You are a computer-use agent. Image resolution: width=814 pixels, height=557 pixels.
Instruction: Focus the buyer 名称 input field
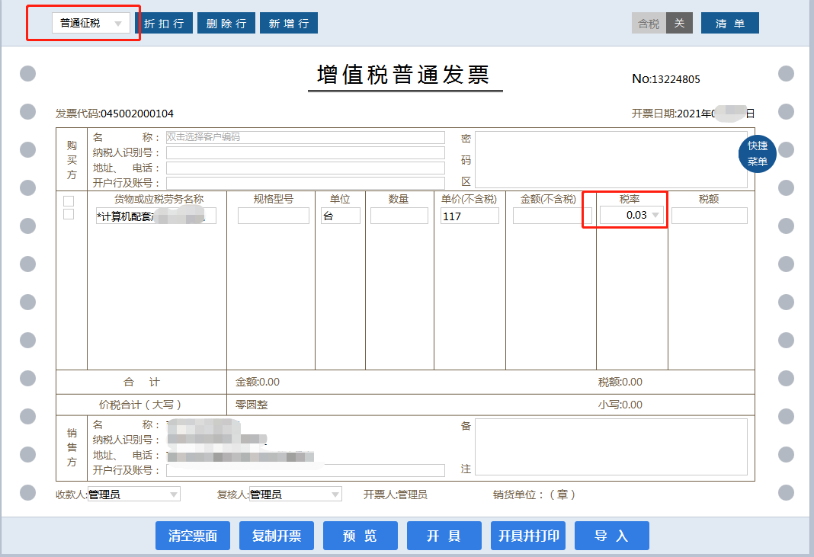[x=305, y=138]
